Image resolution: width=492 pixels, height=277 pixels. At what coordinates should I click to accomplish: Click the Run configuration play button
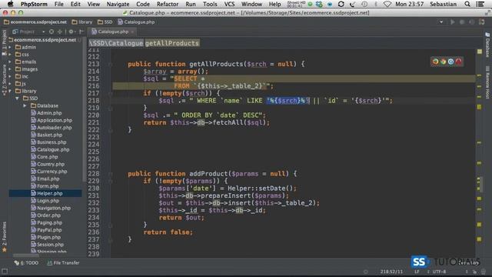453,22
